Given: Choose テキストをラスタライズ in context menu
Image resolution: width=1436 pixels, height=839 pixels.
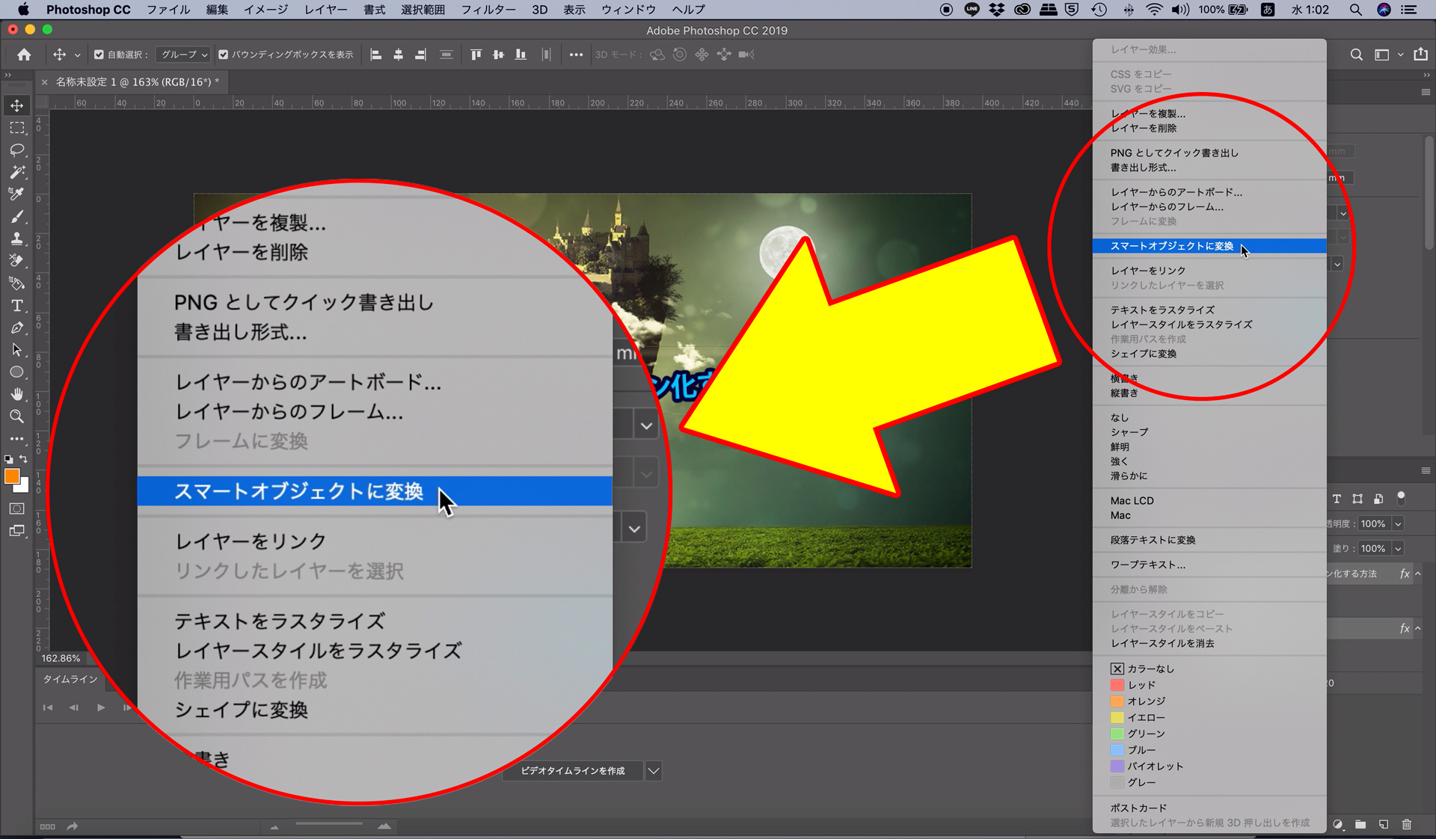Looking at the screenshot, I should [x=1209, y=310].
